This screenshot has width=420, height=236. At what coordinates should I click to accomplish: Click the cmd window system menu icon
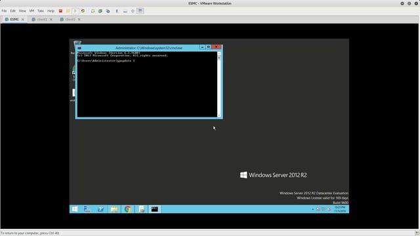click(79, 48)
